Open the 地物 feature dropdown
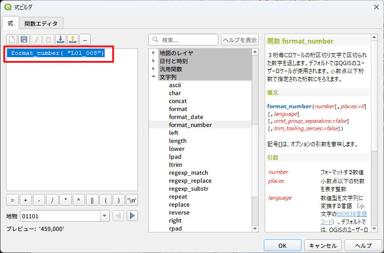The image size is (384, 253). click(105, 216)
